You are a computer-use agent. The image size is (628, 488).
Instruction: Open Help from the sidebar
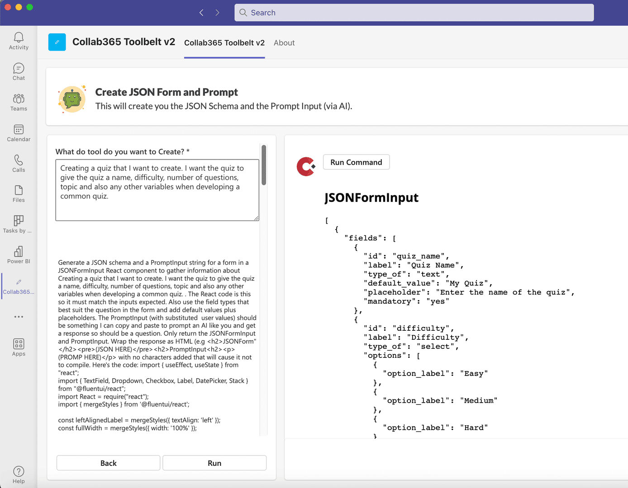pyautogui.click(x=19, y=474)
